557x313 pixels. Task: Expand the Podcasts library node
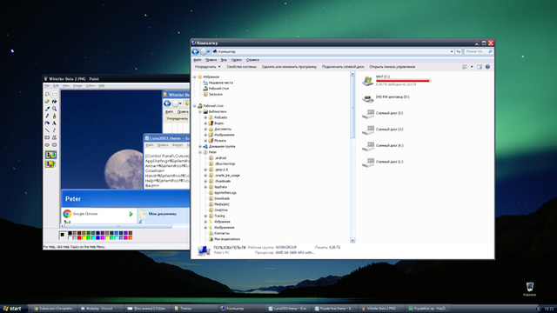(x=205, y=117)
